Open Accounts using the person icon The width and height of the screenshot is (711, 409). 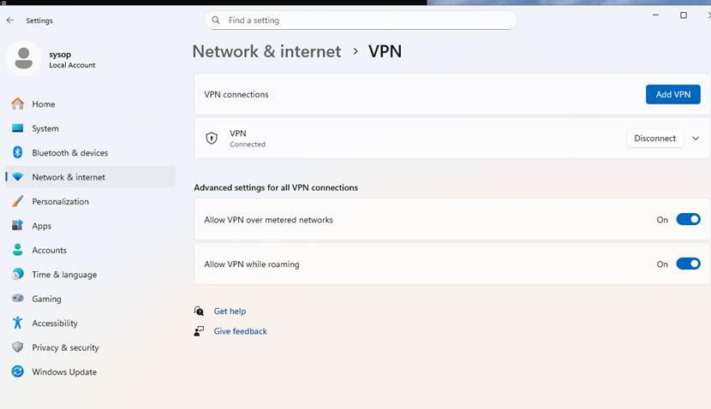[x=18, y=250]
